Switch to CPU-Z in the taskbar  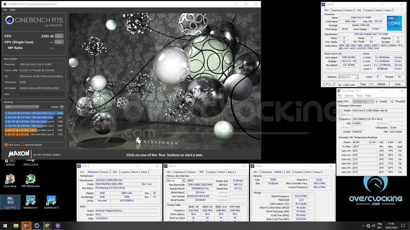tap(58, 226)
